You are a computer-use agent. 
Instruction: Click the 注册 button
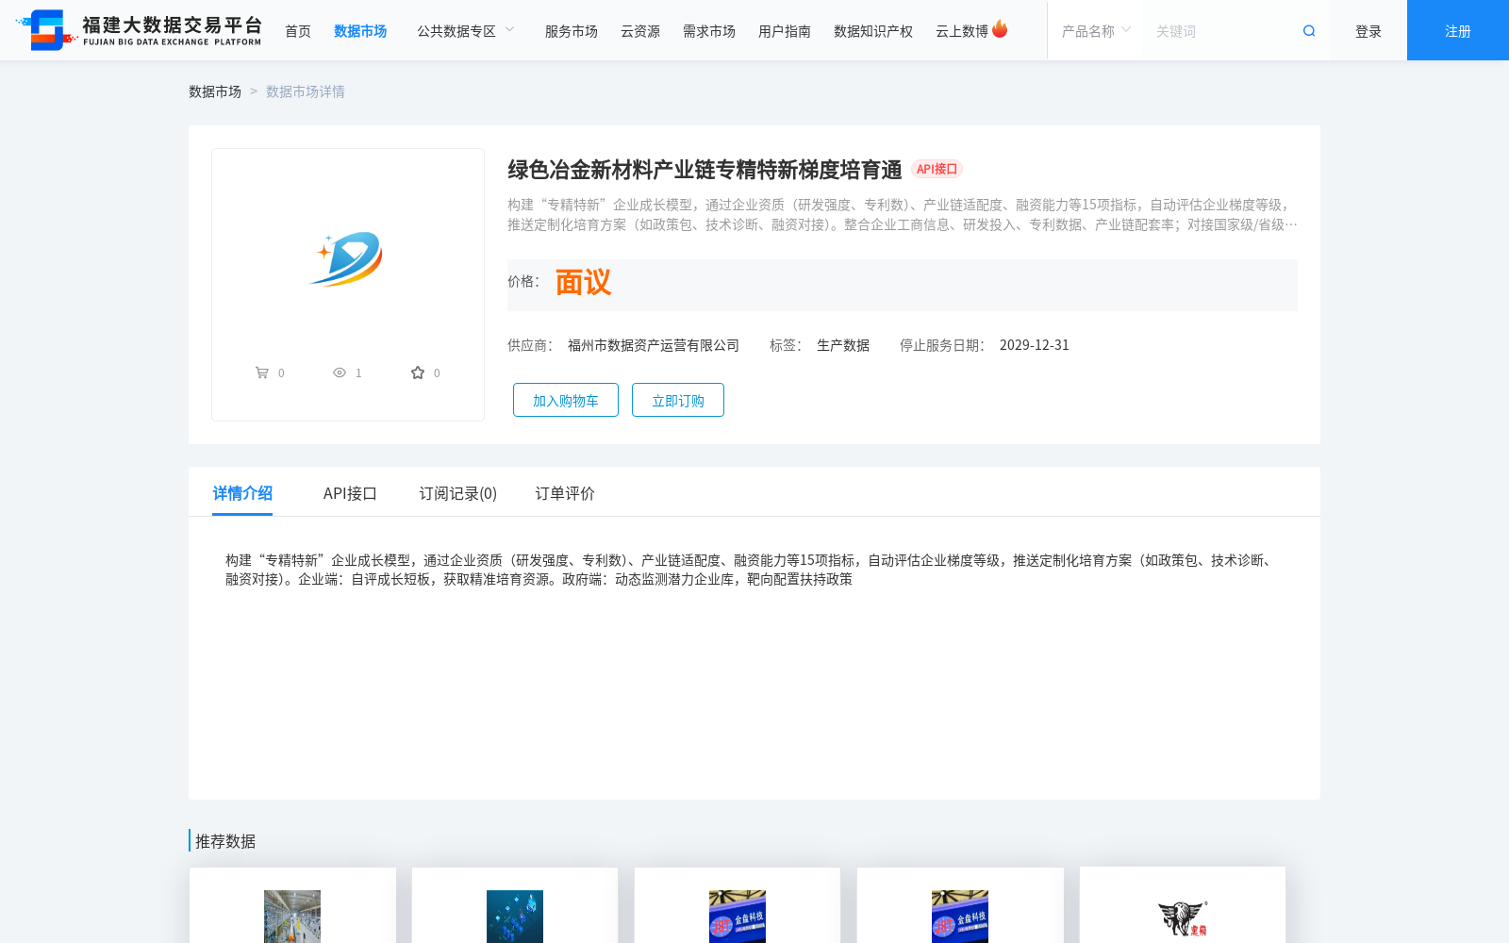click(x=1458, y=30)
